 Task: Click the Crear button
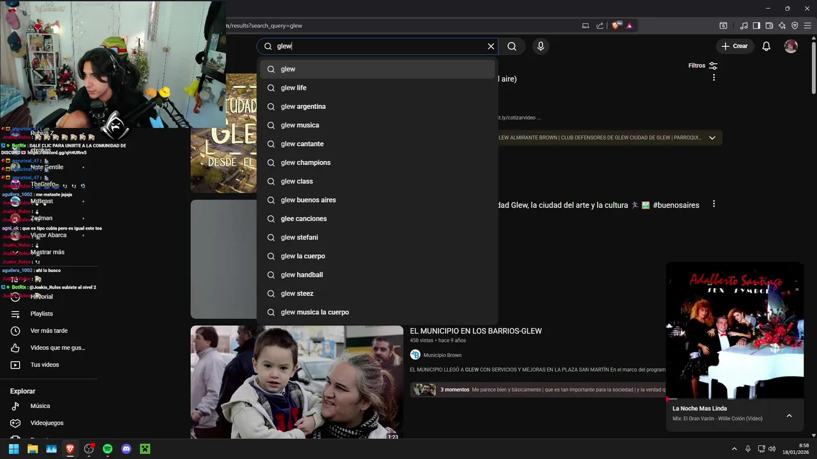(735, 46)
